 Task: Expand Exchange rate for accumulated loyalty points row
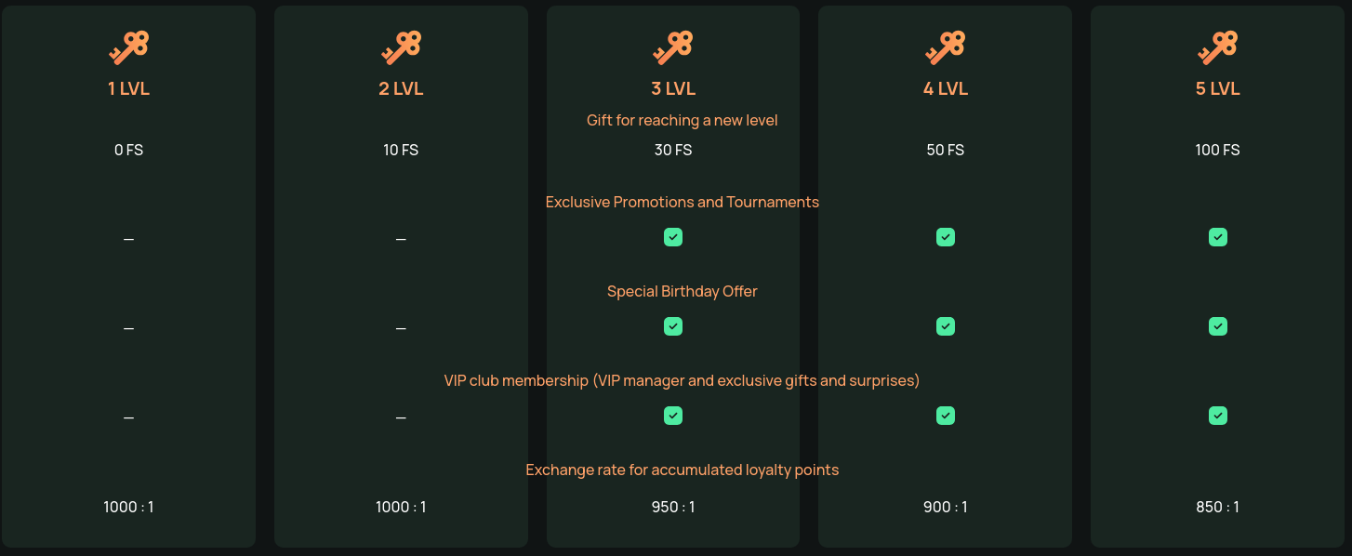tap(683, 470)
